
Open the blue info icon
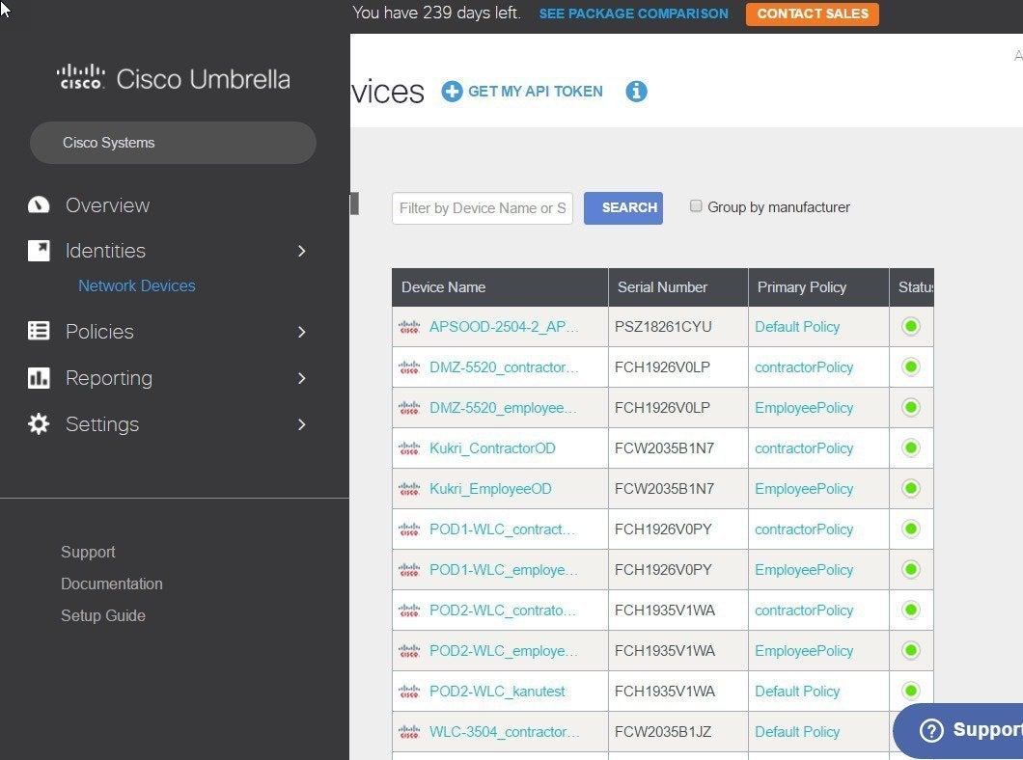click(636, 92)
